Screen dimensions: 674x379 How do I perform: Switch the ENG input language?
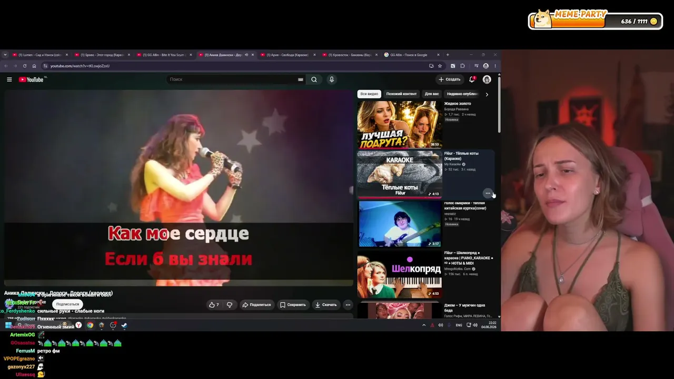pos(459,325)
